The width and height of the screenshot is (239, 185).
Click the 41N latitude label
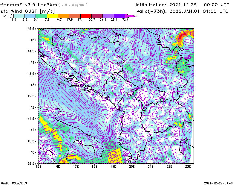tap(33, 130)
